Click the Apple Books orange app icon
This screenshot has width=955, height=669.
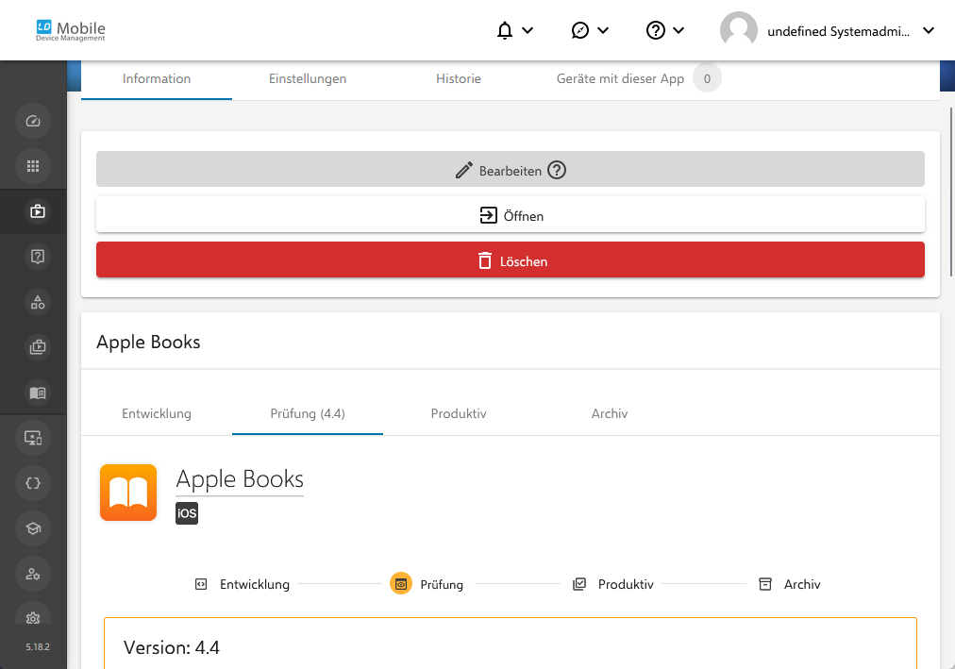click(x=128, y=493)
